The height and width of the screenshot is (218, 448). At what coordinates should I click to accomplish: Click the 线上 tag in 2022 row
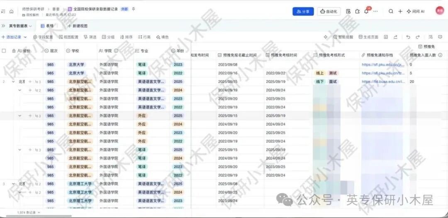319,73
